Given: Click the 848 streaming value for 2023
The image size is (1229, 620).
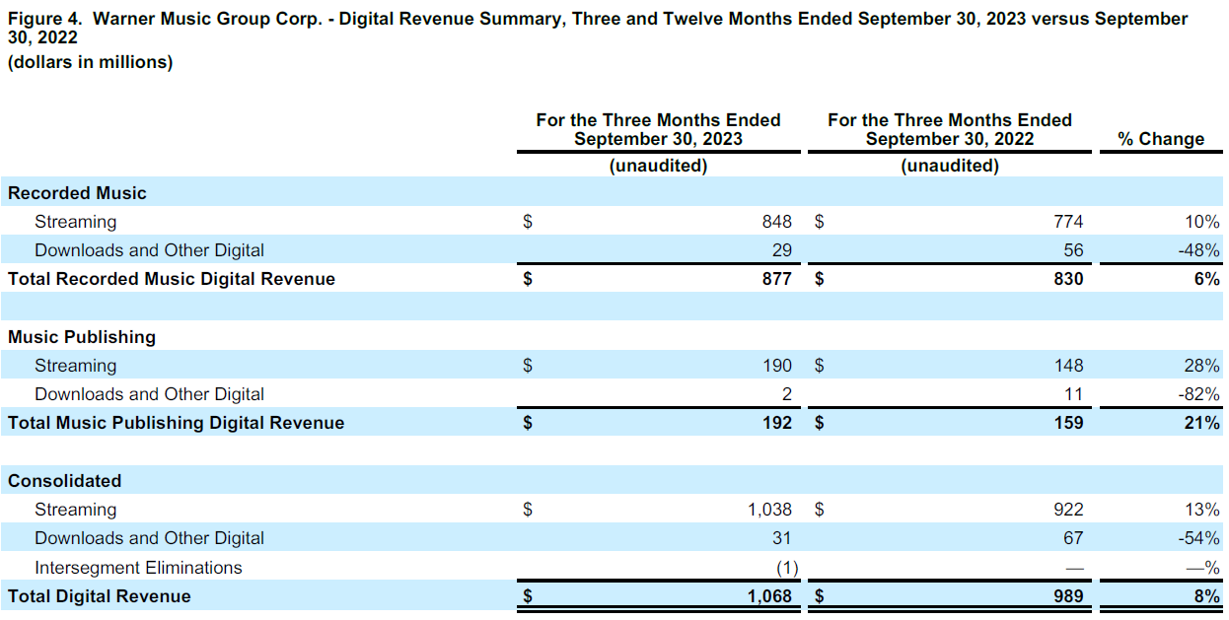Looking at the screenshot, I should pos(778,221).
